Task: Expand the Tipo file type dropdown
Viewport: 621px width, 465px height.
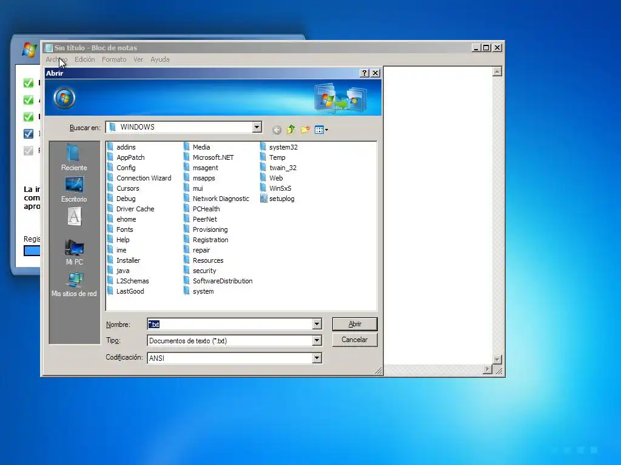Action: tap(317, 340)
